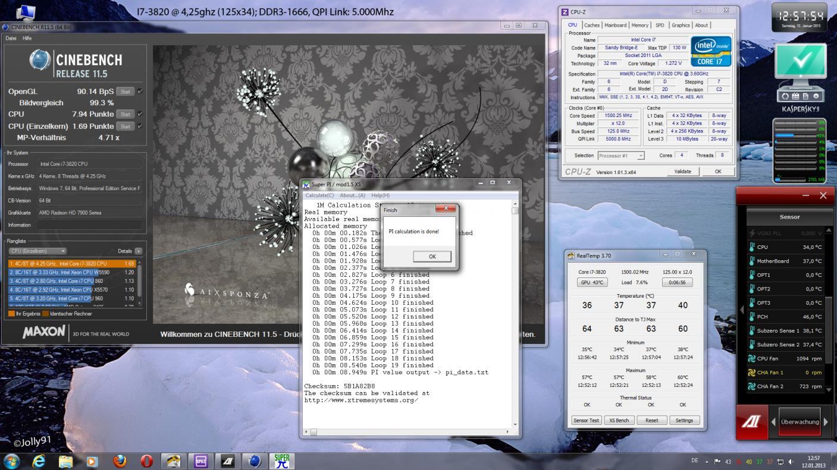This screenshot has width=837, height=470.
Task: Open Firefox from the taskbar
Action: 120,460
